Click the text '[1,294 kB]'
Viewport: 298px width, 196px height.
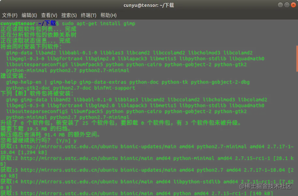point(33,152)
